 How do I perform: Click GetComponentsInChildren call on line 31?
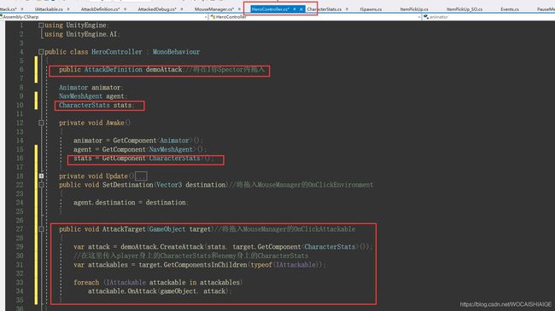pyautogui.click(x=205, y=265)
